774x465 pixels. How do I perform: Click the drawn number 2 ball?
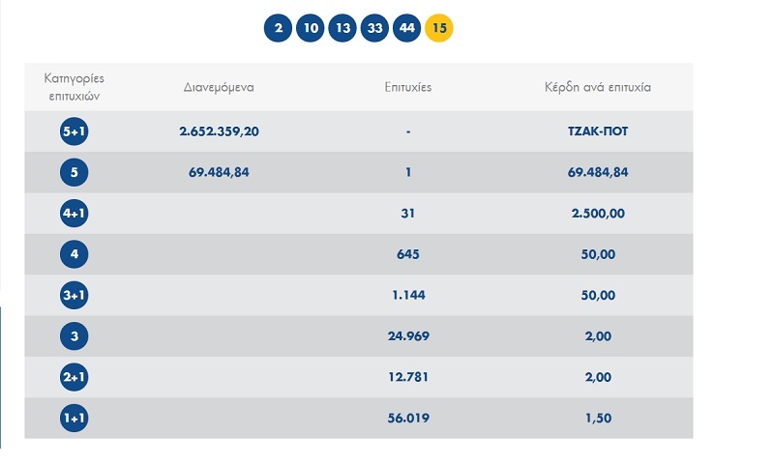pos(279,28)
